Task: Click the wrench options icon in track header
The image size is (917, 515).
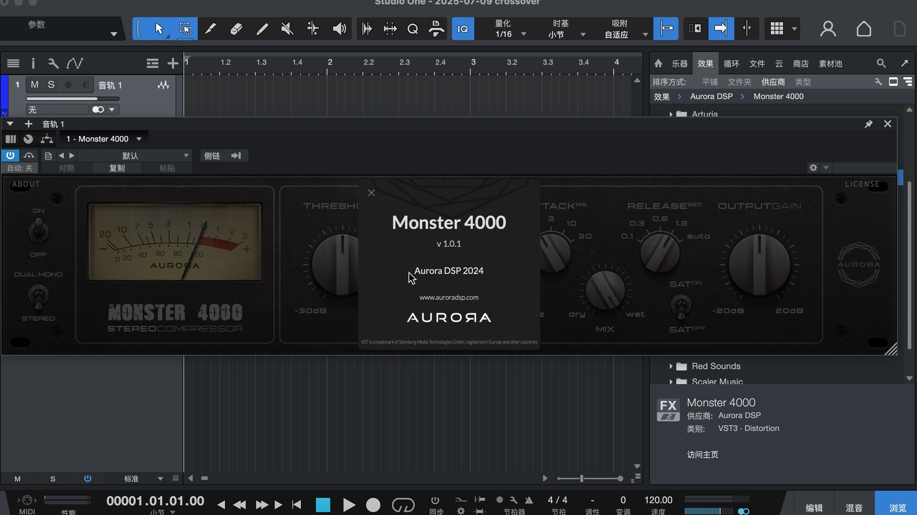Action: point(53,63)
